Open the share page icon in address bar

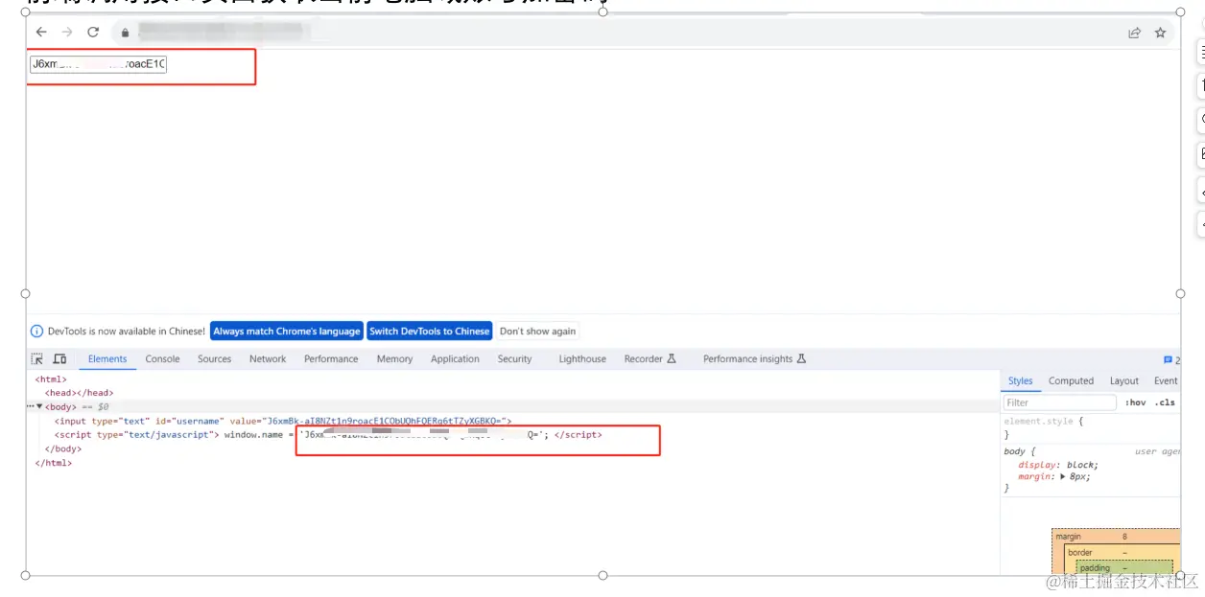(1135, 33)
